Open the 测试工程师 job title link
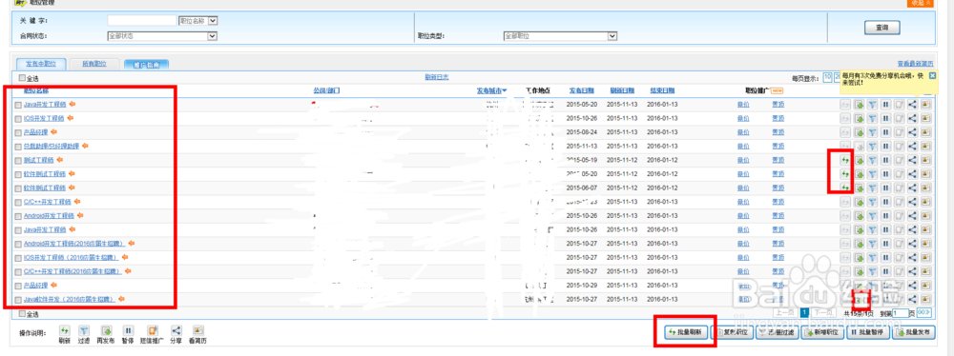Image resolution: width=954 pixels, height=356 pixels. (x=38, y=160)
